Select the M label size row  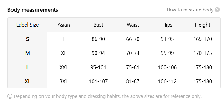pos(114,53)
